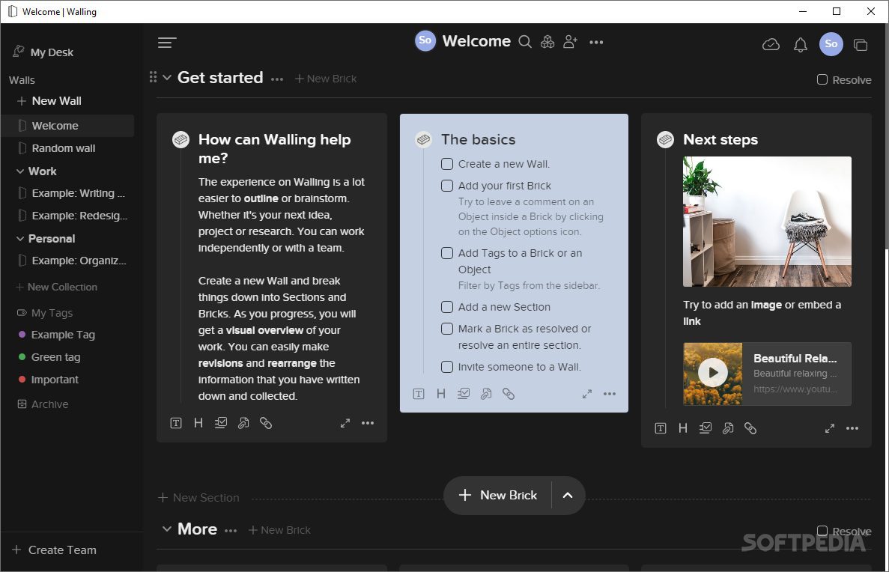Open More section options ellipsis

(230, 531)
